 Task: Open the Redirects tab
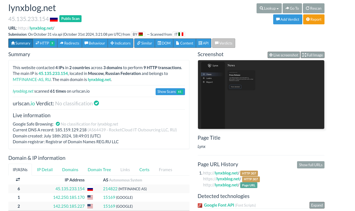click(69, 43)
